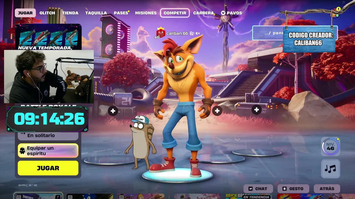Choose the Homer Simpson tile in the bottom row
The height and width of the screenshot is (199, 355).
141,196
